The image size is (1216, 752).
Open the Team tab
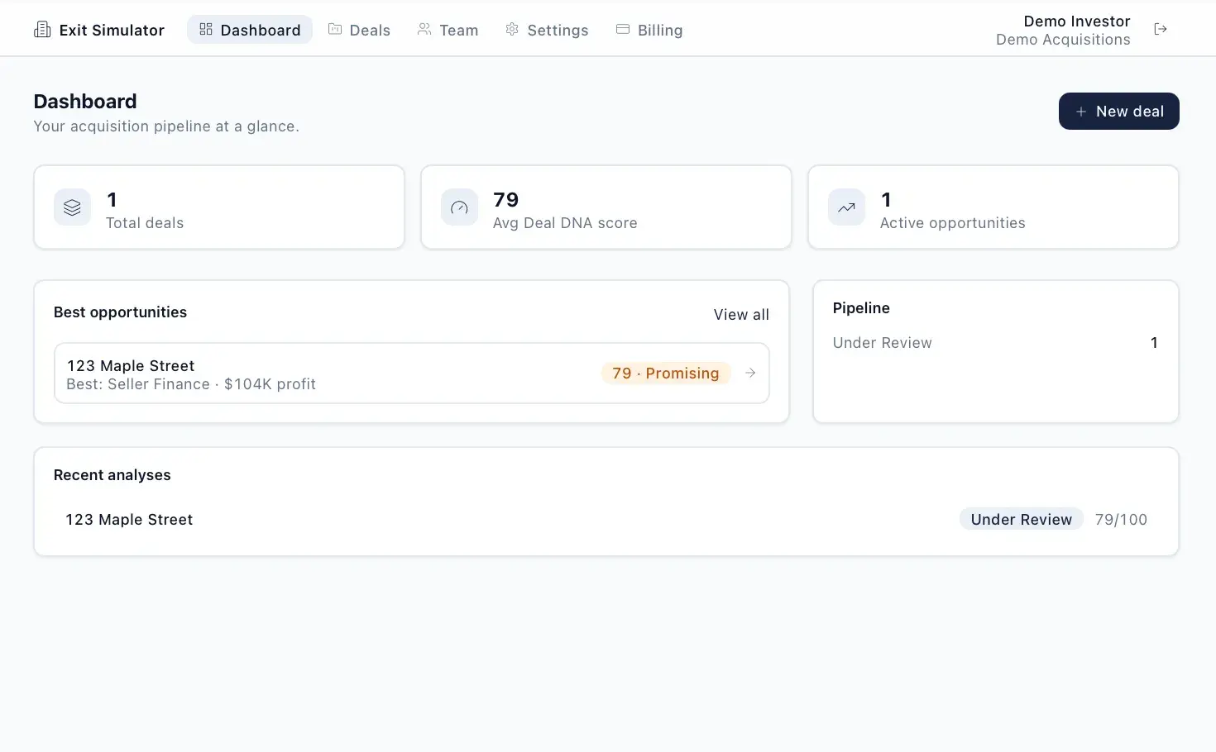coord(448,30)
